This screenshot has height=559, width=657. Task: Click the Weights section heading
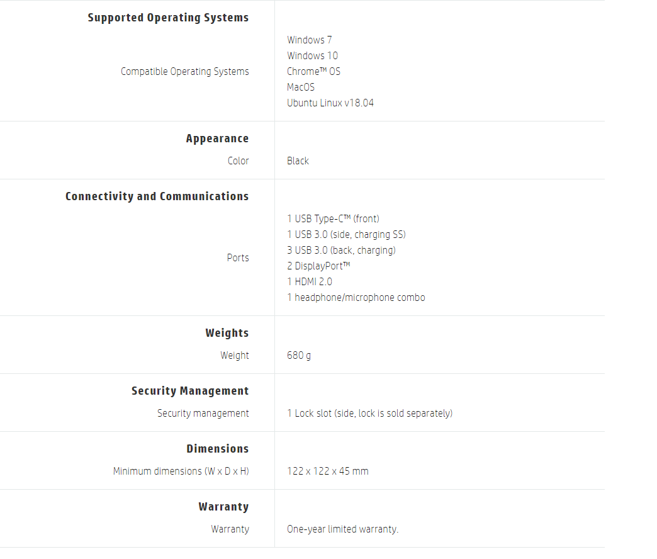227,333
